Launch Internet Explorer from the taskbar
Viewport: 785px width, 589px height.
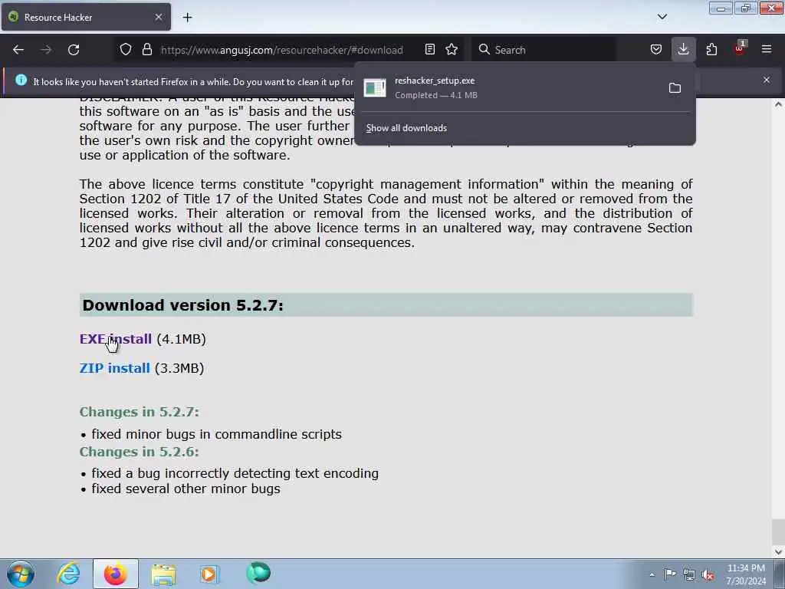click(68, 574)
